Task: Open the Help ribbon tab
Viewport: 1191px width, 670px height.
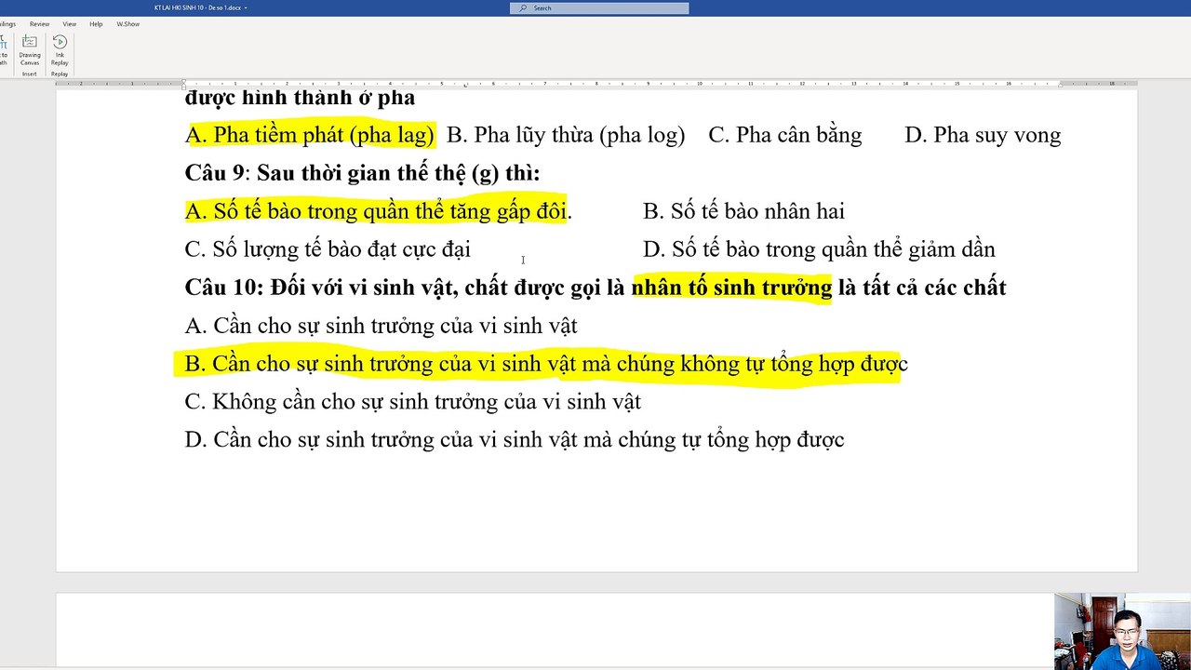Action: coord(96,24)
